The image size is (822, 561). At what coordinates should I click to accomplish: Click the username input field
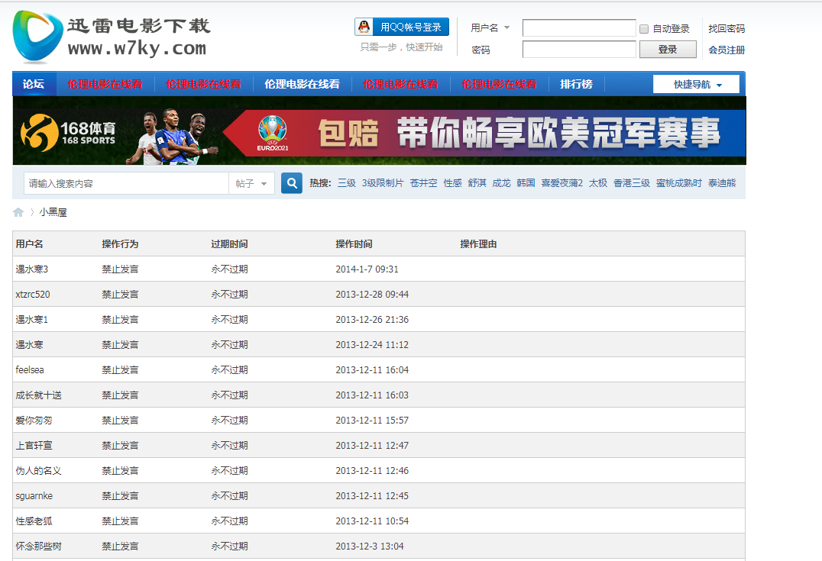(579, 27)
